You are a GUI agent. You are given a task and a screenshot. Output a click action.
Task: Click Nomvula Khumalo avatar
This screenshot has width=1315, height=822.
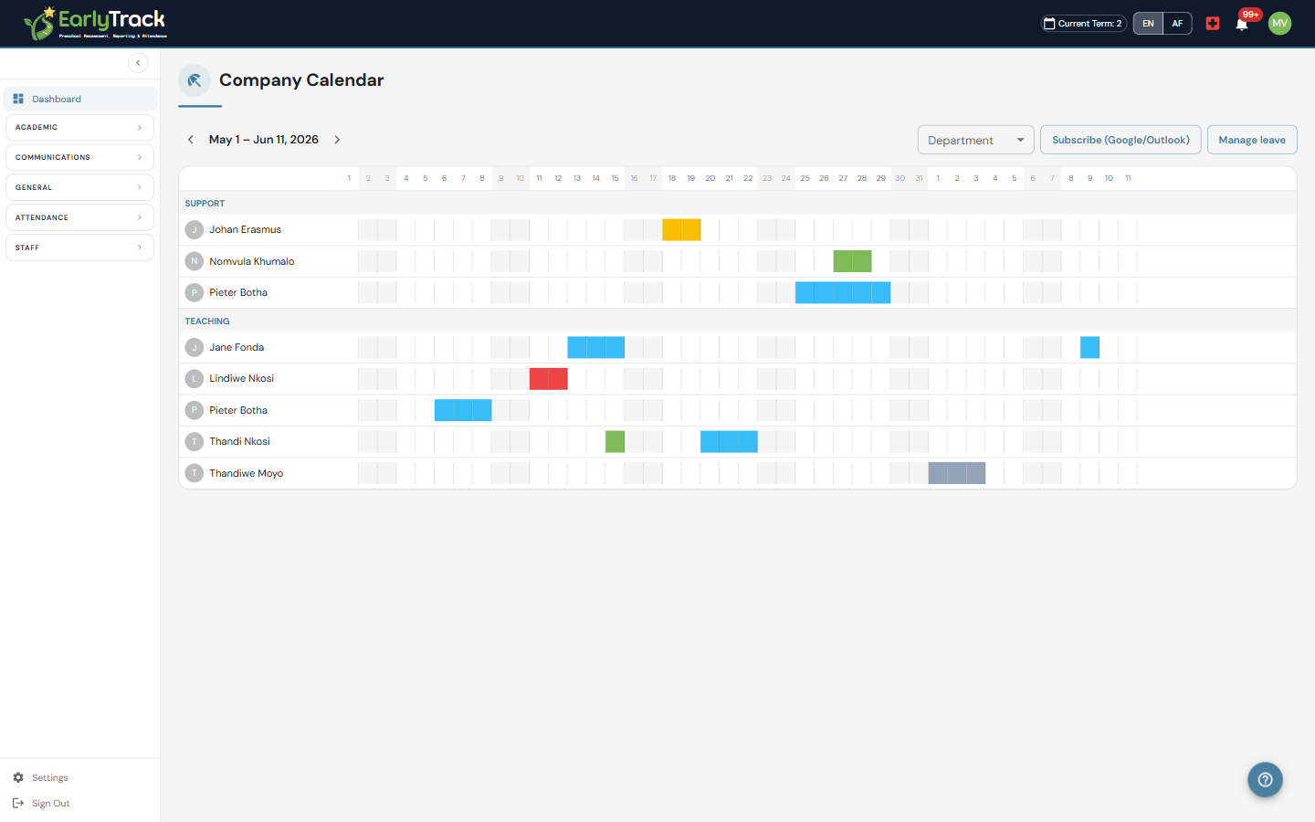(195, 261)
